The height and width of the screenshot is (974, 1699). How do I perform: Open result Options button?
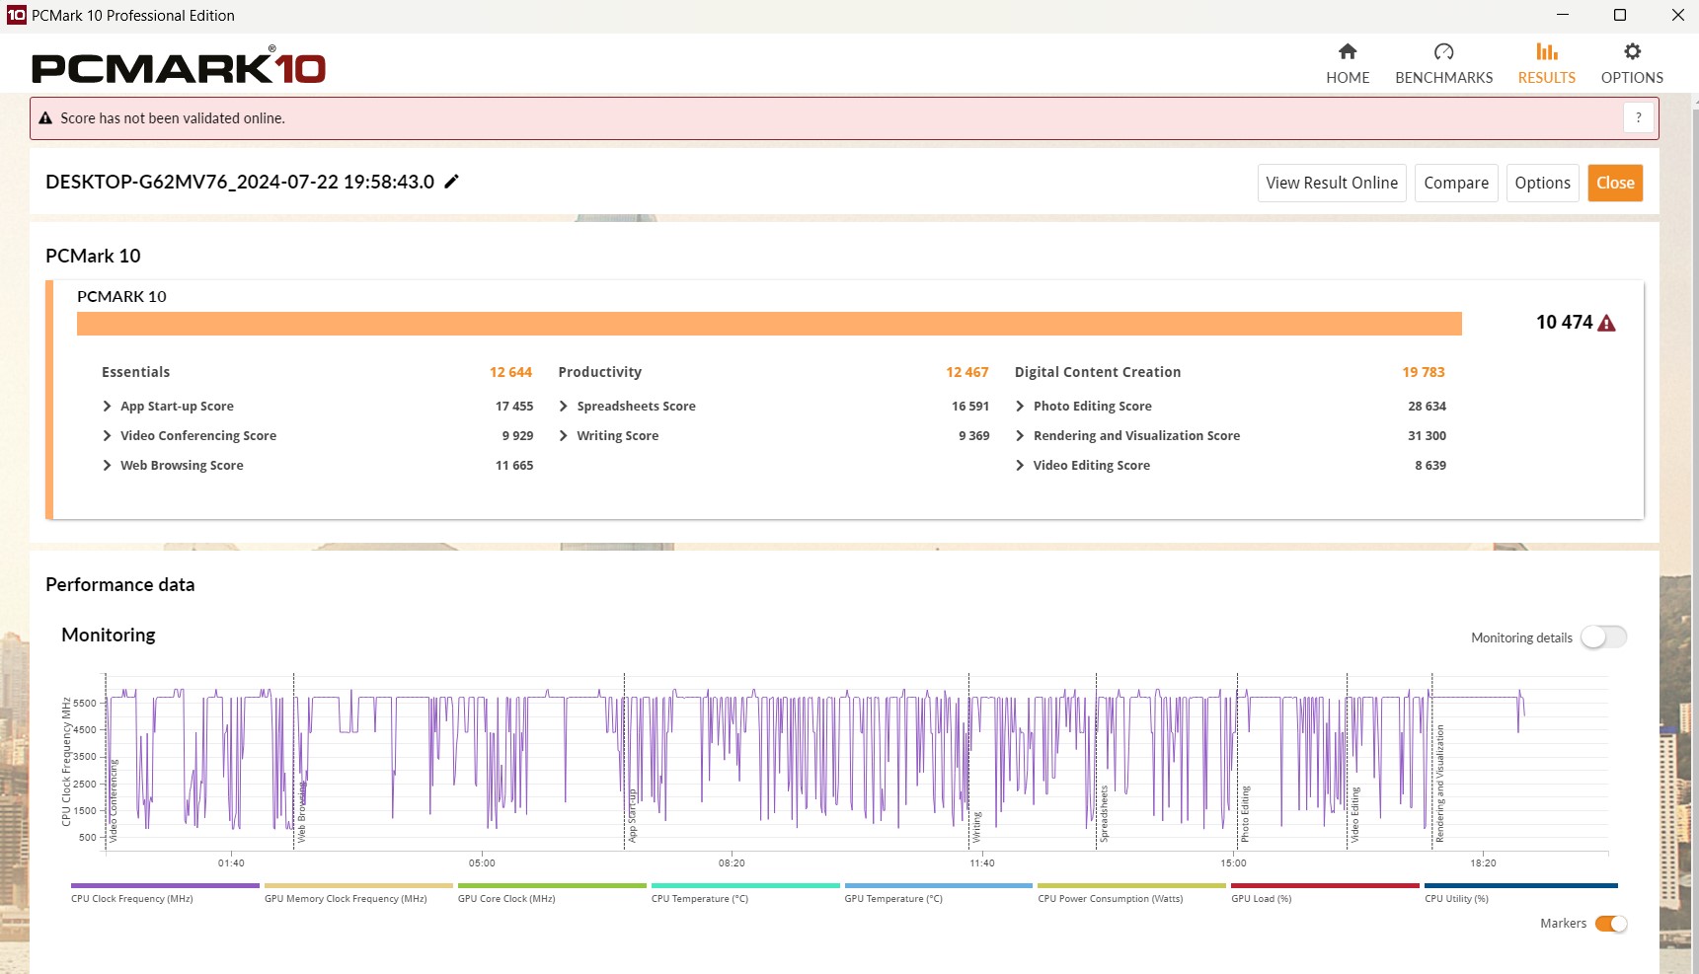point(1542,183)
